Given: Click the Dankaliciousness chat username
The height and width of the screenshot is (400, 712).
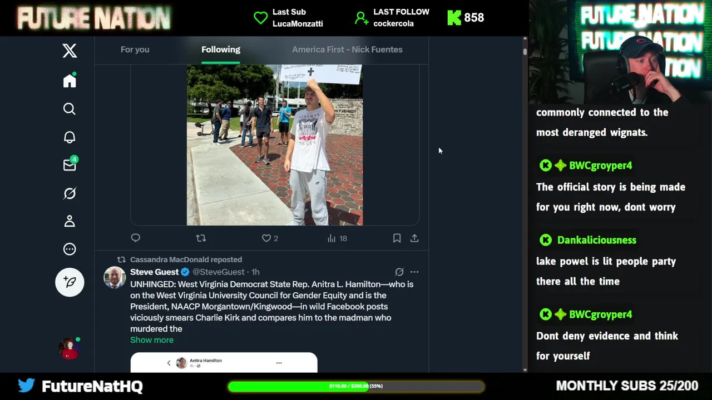Looking at the screenshot, I should (597, 240).
